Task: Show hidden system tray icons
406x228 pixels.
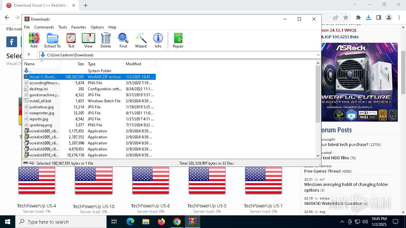Action: (342, 222)
